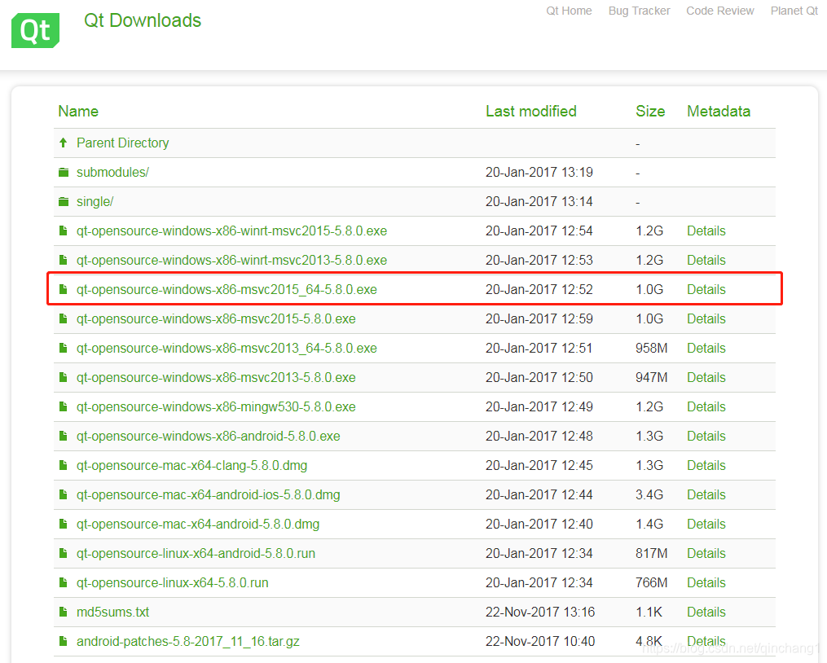This screenshot has height=663, width=827.
Task: Open the md5sums.txt file
Action: click(x=112, y=612)
